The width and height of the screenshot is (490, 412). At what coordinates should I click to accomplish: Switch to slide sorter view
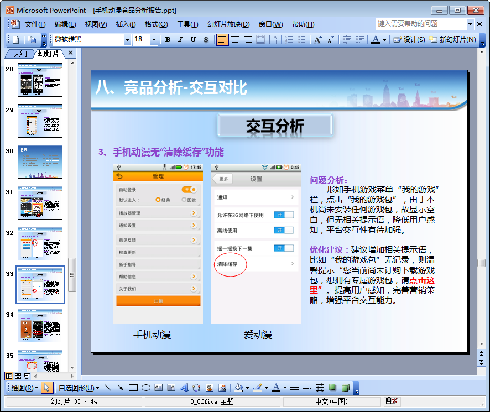coord(18,376)
